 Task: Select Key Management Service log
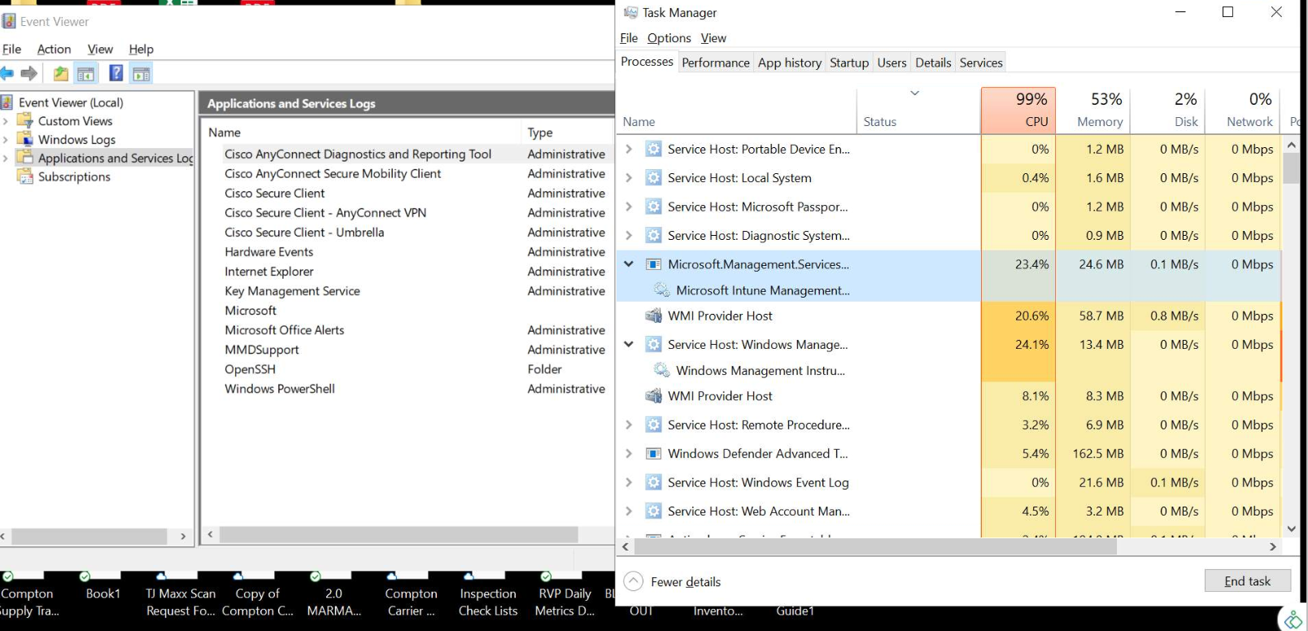(x=292, y=290)
